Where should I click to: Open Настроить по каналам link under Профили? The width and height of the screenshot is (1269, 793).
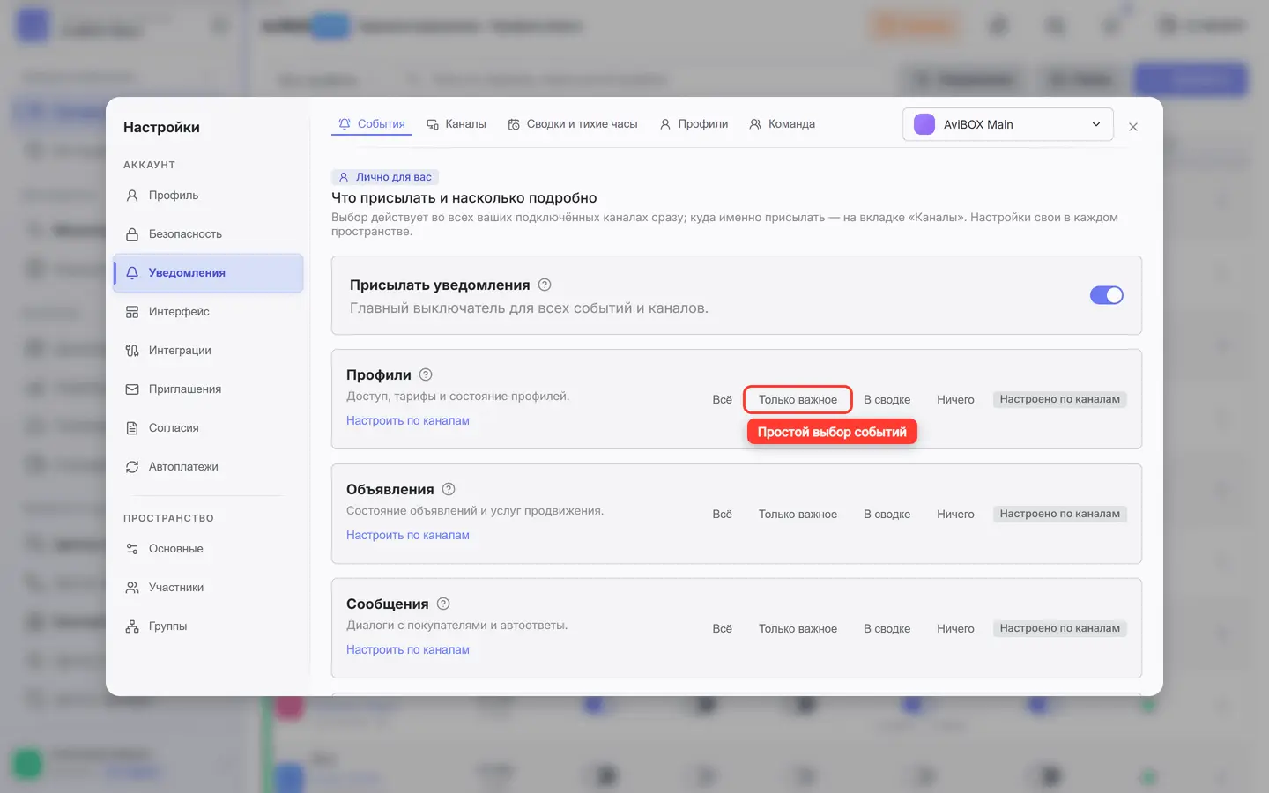[x=408, y=421]
